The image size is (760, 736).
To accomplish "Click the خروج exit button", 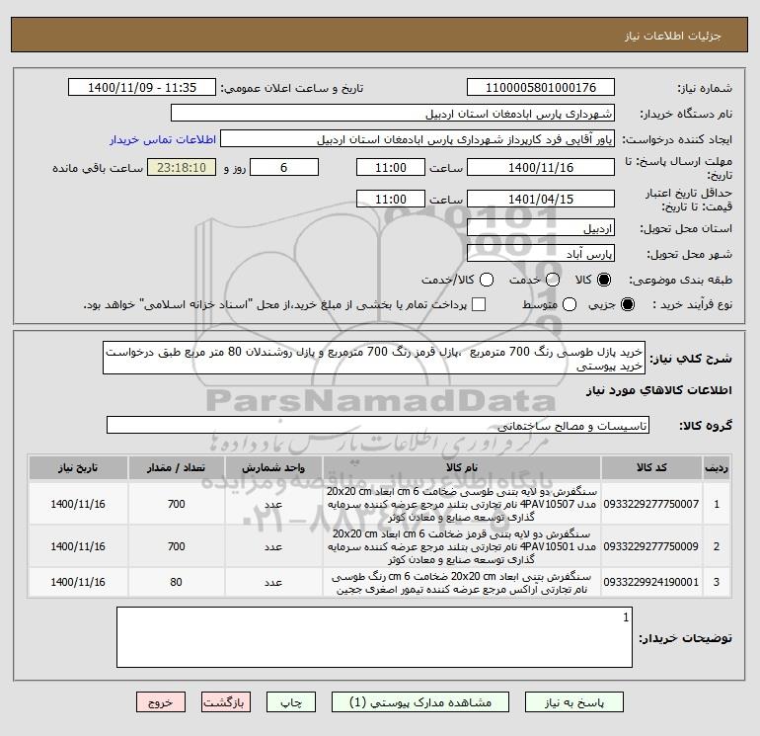I will pyautogui.click(x=161, y=702).
